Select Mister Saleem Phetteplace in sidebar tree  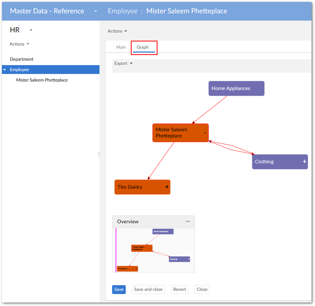[42, 80]
